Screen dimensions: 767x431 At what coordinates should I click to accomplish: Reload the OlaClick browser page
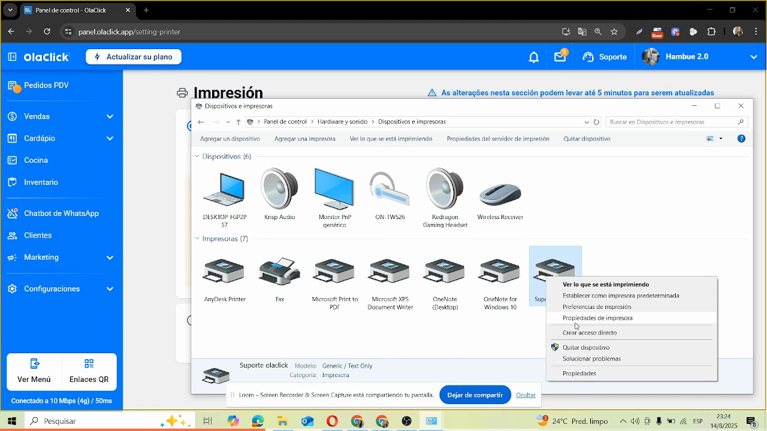(47, 32)
